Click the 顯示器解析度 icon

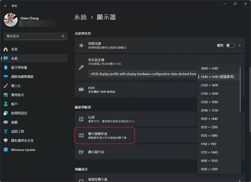click(x=81, y=135)
